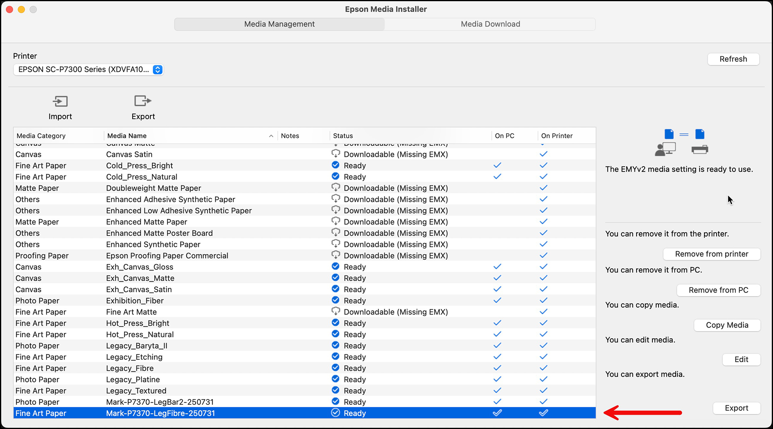Click the On PC column header
This screenshot has height=429, width=773.
pyautogui.click(x=514, y=136)
